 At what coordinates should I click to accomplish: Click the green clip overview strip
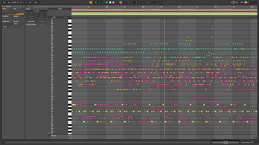(164, 13)
